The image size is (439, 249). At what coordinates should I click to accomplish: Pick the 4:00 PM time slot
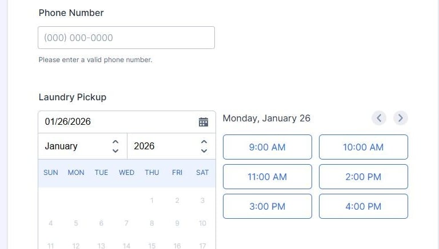click(x=363, y=206)
